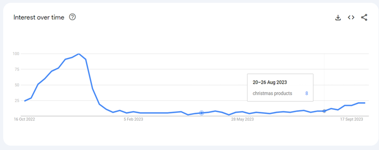The width and height of the screenshot is (379, 150).
Task: Click the peak of the blue trend line
Action: click(x=79, y=54)
